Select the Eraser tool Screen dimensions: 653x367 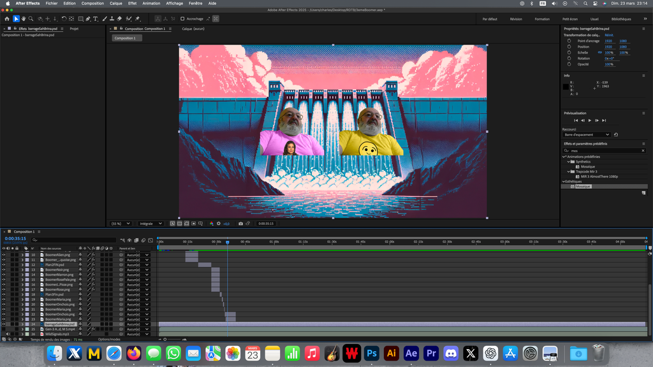pos(119,18)
